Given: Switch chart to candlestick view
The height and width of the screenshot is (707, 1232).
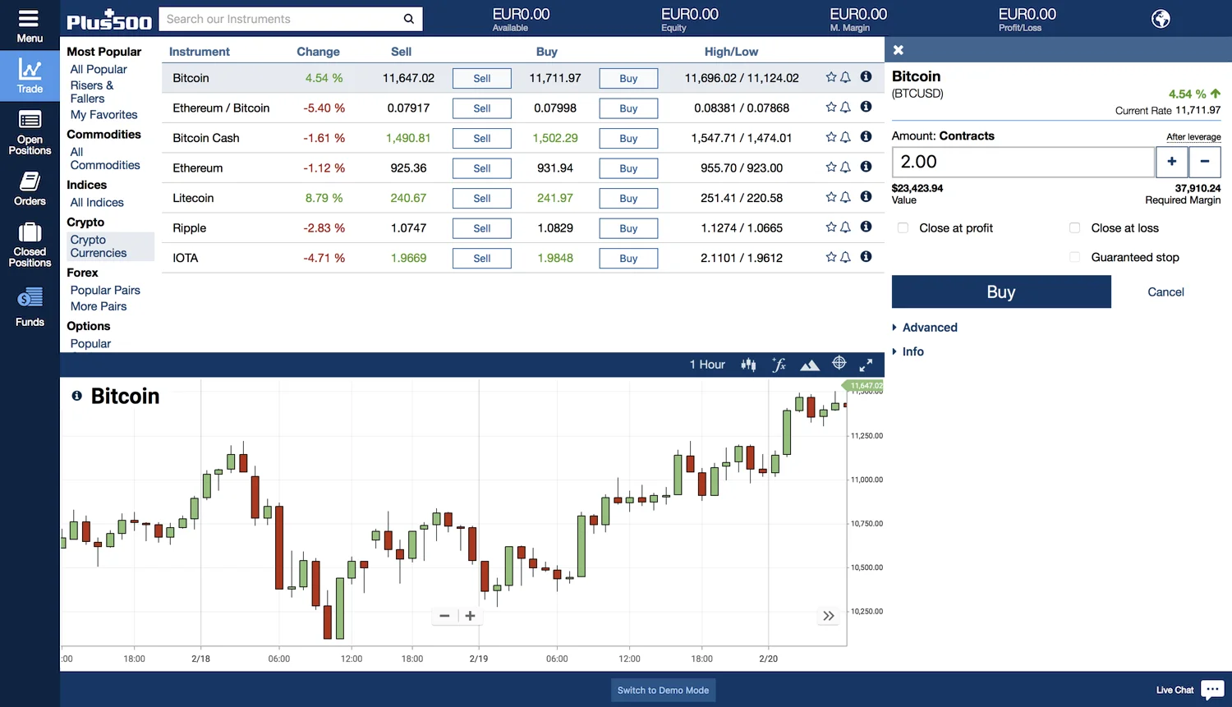Looking at the screenshot, I should [x=747, y=364].
